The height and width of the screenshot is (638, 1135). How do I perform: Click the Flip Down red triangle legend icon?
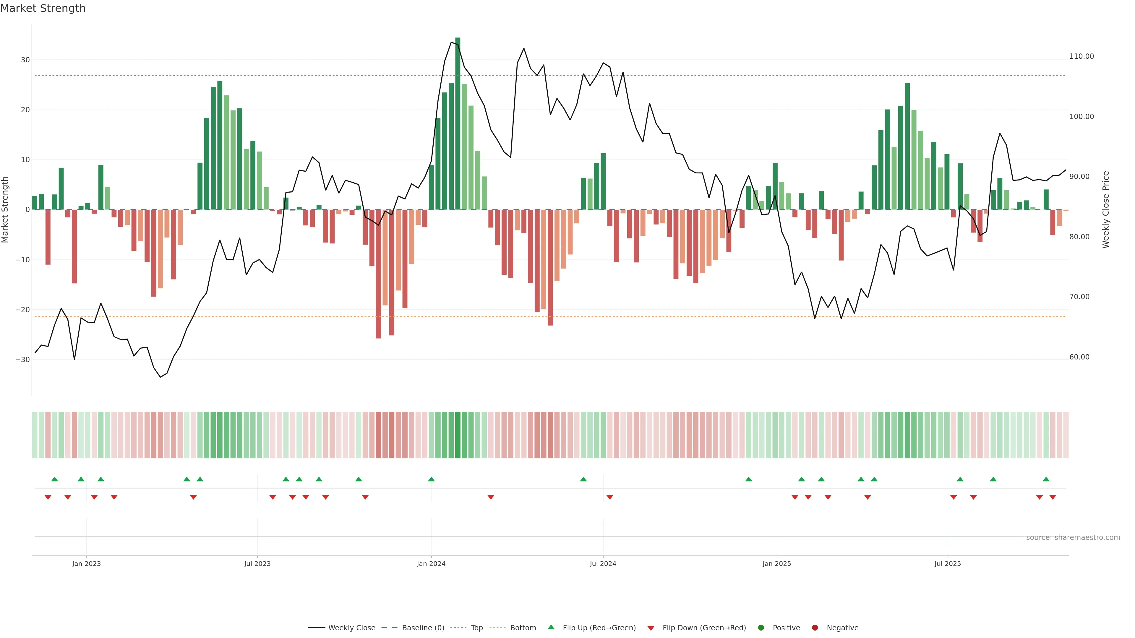[651, 628]
